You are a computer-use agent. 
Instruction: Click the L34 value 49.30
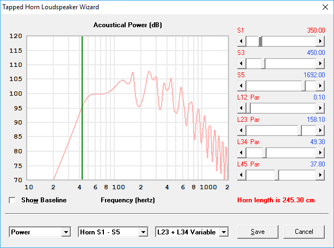click(x=318, y=142)
